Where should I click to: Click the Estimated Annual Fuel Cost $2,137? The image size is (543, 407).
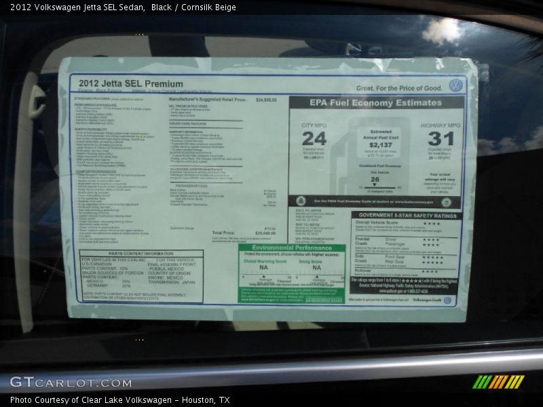[x=381, y=145]
